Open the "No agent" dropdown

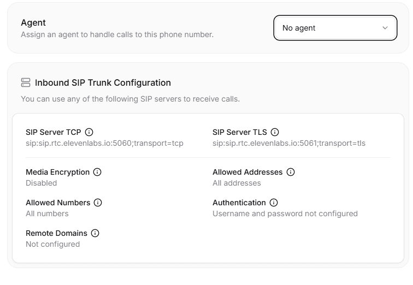click(x=334, y=28)
